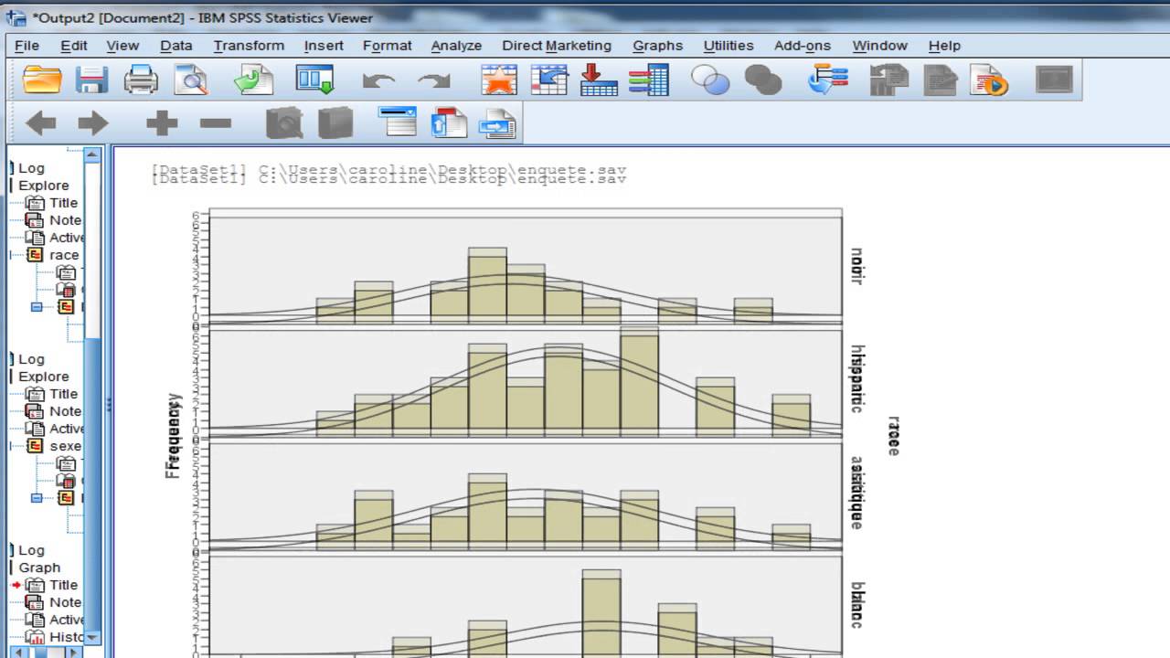Image resolution: width=1170 pixels, height=658 pixels.
Task: Click the Promote left arrow icon
Action: pyautogui.click(x=41, y=122)
